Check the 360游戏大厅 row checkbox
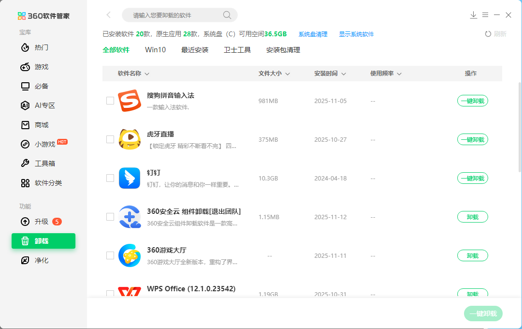This screenshot has height=329, width=522. 110,255
